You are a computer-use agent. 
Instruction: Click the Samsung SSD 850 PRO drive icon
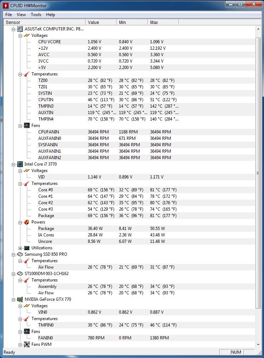click(20, 254)
